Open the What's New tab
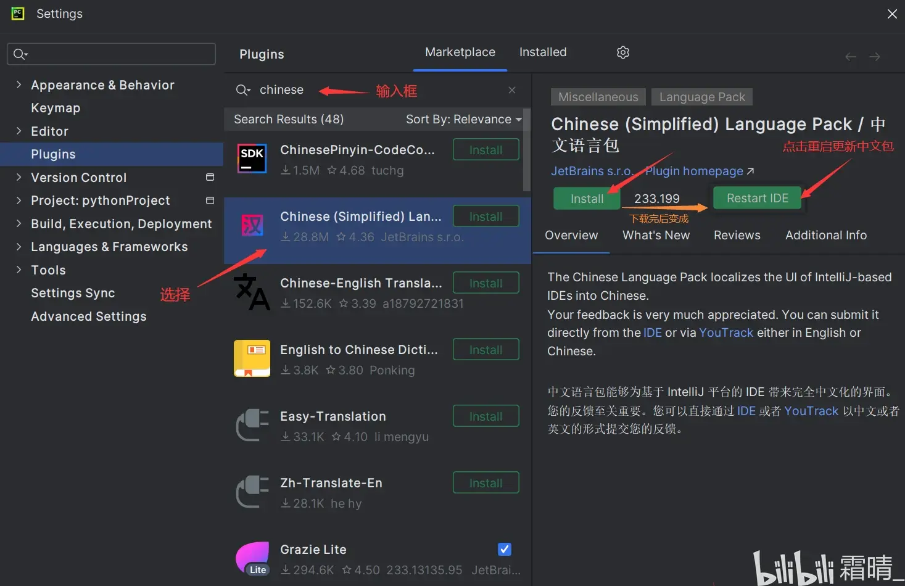Screen dimensions: 905x586 656,235
